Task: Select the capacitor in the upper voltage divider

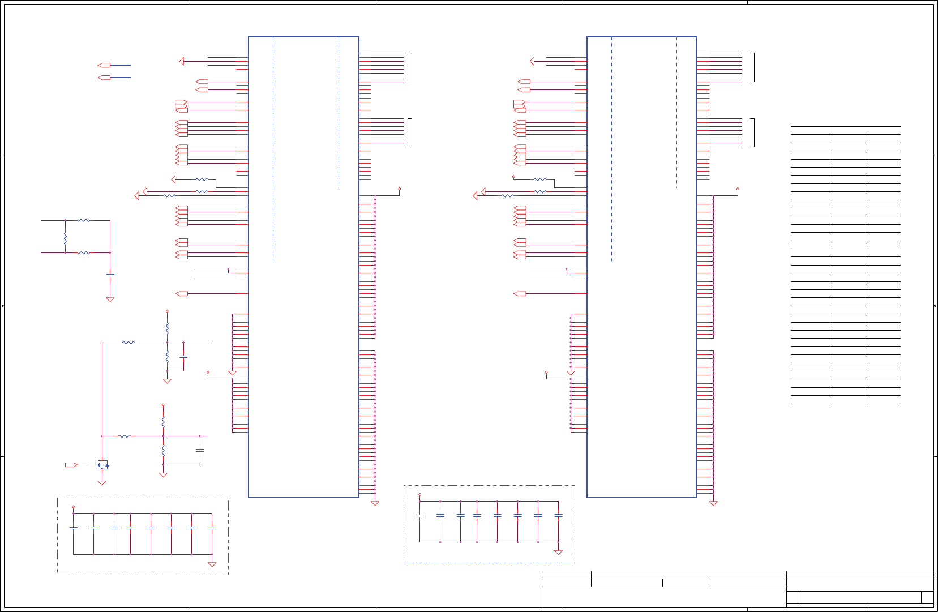Action: (x=183, y=357)
